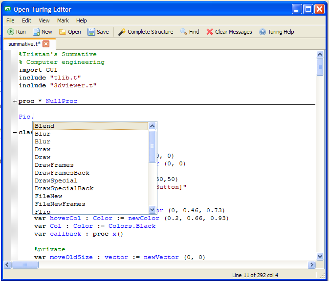Click the editor vertical scroll-down arrow

click(x=320, y=256)
